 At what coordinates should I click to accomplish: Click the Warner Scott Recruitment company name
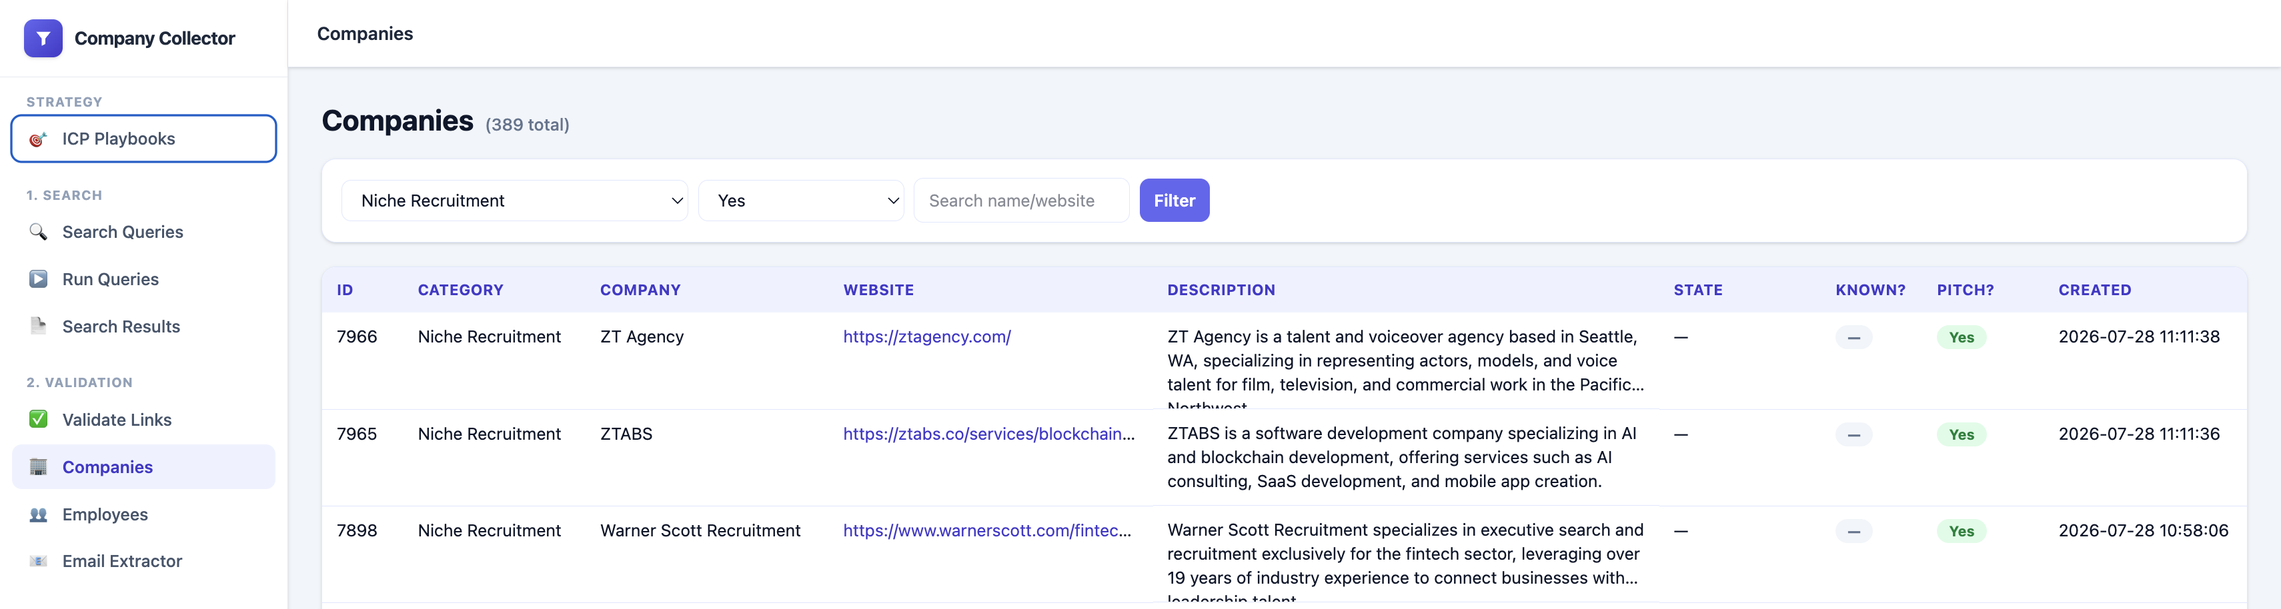click(700, 530)
